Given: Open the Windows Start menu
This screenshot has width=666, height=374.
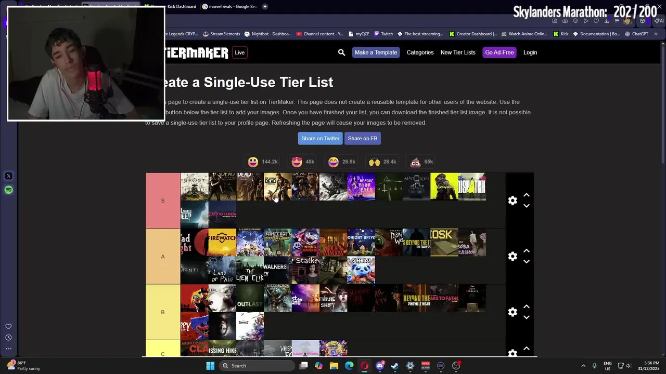Looking at the screenshot, I should 210,366.
